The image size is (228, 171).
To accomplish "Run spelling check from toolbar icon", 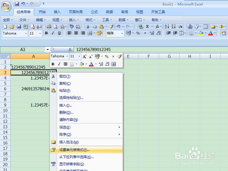I will (x=71, y=27).
